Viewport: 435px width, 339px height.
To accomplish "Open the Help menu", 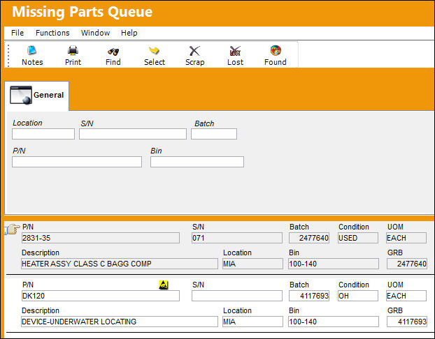I will (129, 33).
